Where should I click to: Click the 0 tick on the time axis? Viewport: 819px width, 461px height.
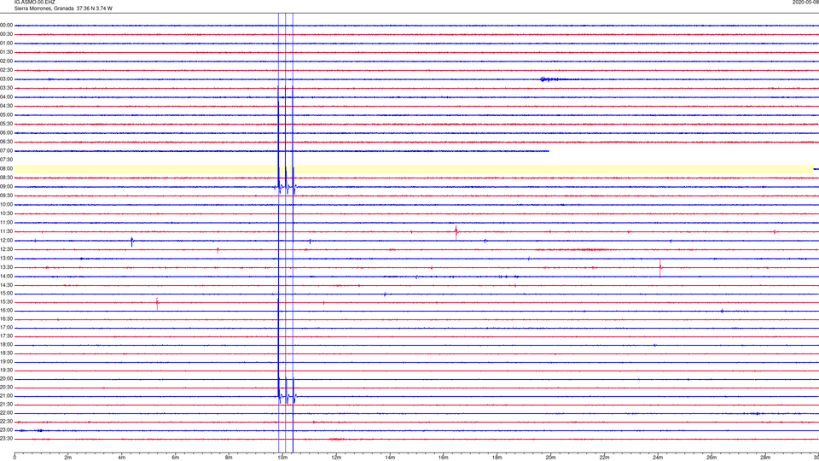(x=15, y=458)
